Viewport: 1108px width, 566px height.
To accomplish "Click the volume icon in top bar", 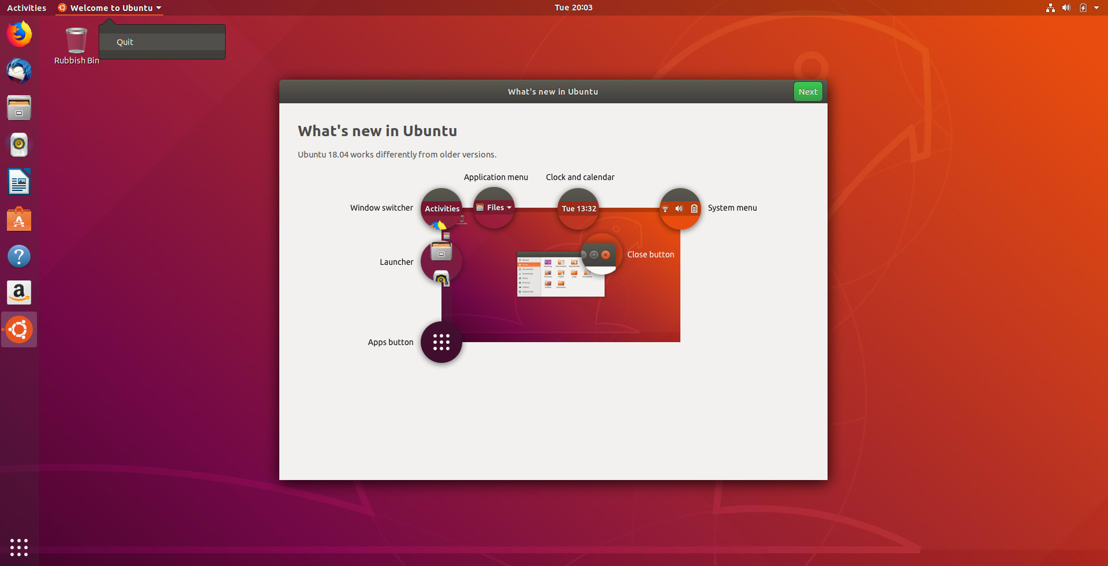I will [x=1066, y=8].
